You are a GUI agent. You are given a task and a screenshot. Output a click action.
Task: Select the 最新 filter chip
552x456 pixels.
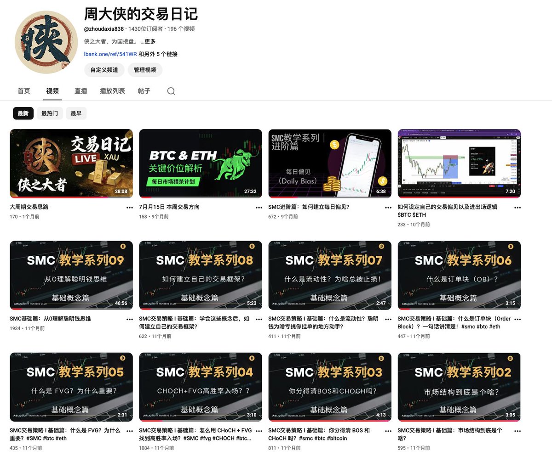point(23,113)
